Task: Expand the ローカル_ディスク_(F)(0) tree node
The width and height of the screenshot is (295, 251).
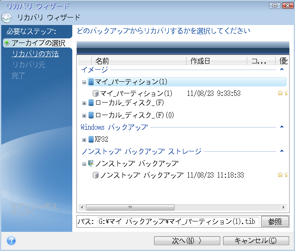Action: (84, 115)
